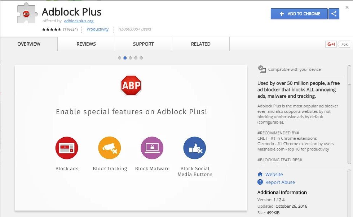The height and width of the screenshot is (217, 353).
Task: Click the 'Size: 499KiB' line
Action: point(268,213)
